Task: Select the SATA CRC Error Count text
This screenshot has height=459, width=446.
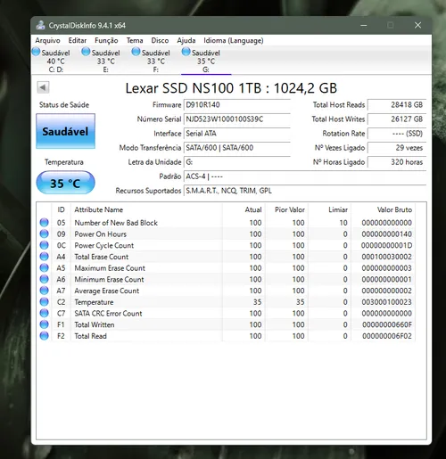Action: coord(108,313)
